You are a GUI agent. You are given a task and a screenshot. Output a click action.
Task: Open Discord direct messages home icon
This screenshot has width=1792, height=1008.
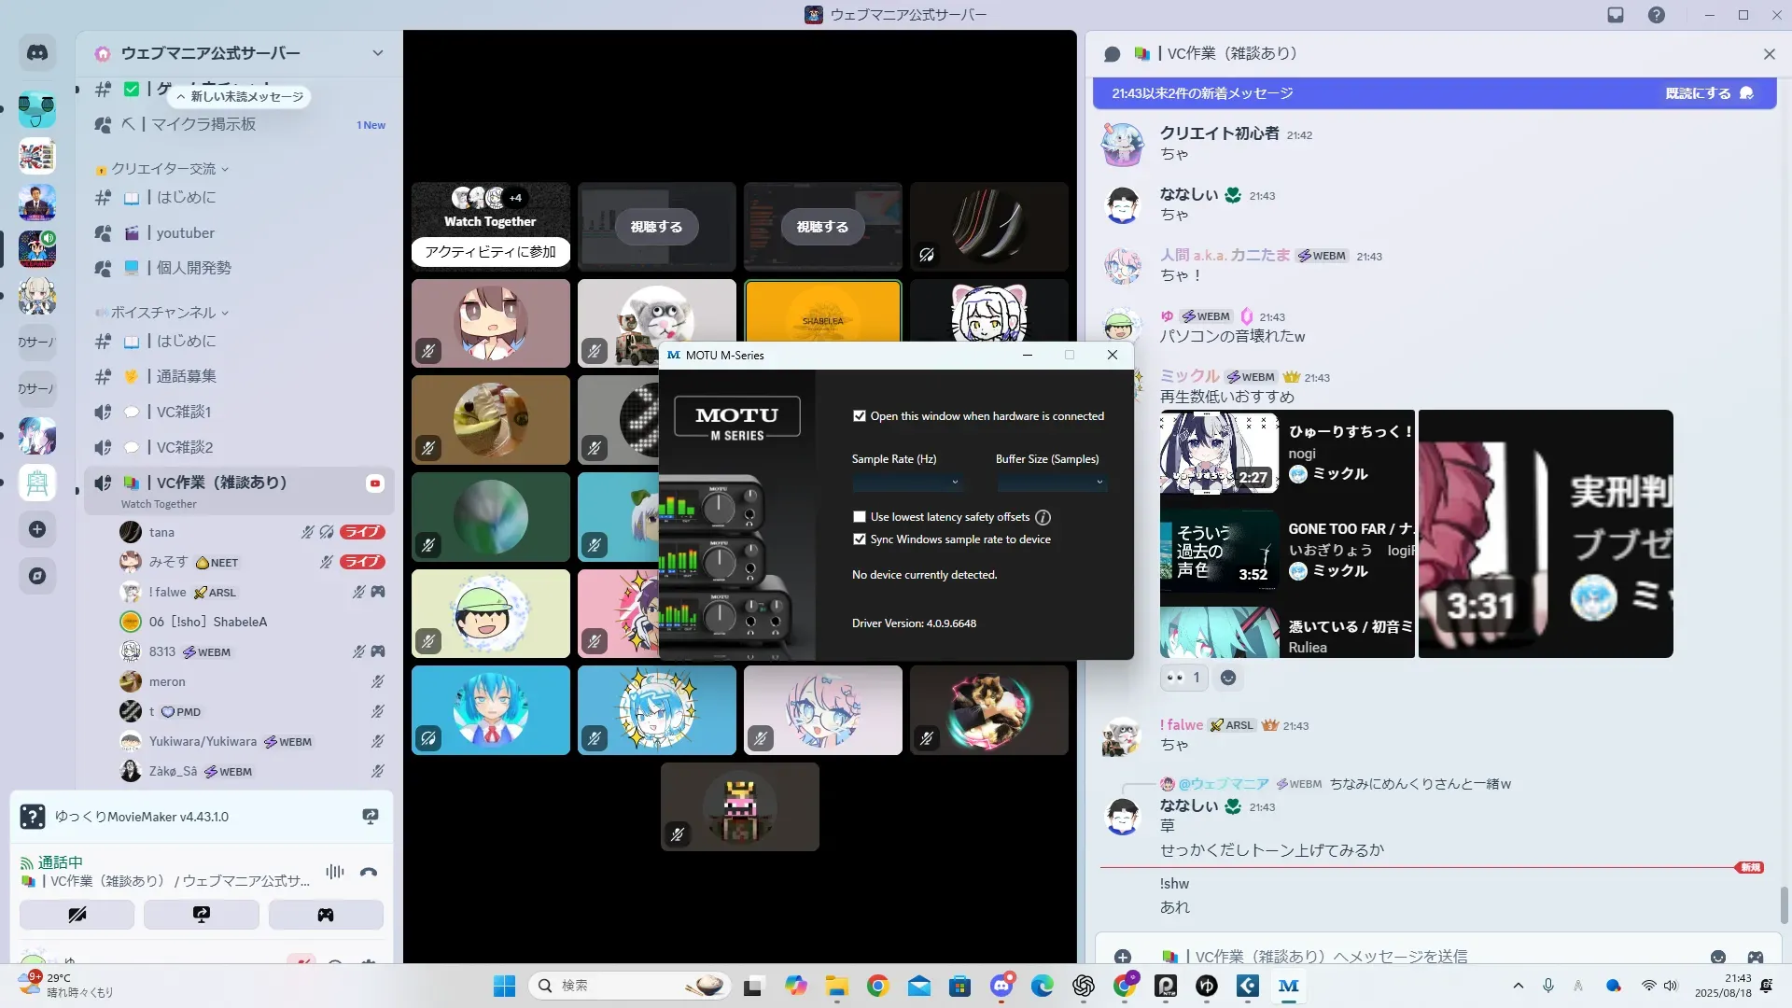37,53
